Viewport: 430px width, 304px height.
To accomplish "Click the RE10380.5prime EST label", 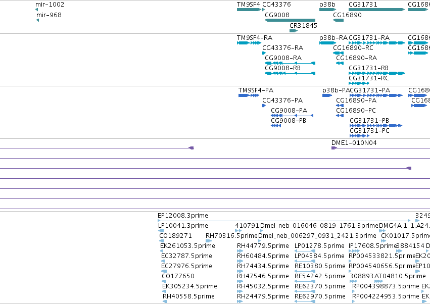I will click(320, 266).
